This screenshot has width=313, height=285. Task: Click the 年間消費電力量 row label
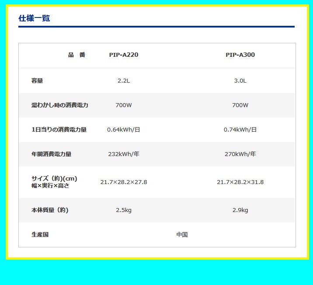coord(51,154)
